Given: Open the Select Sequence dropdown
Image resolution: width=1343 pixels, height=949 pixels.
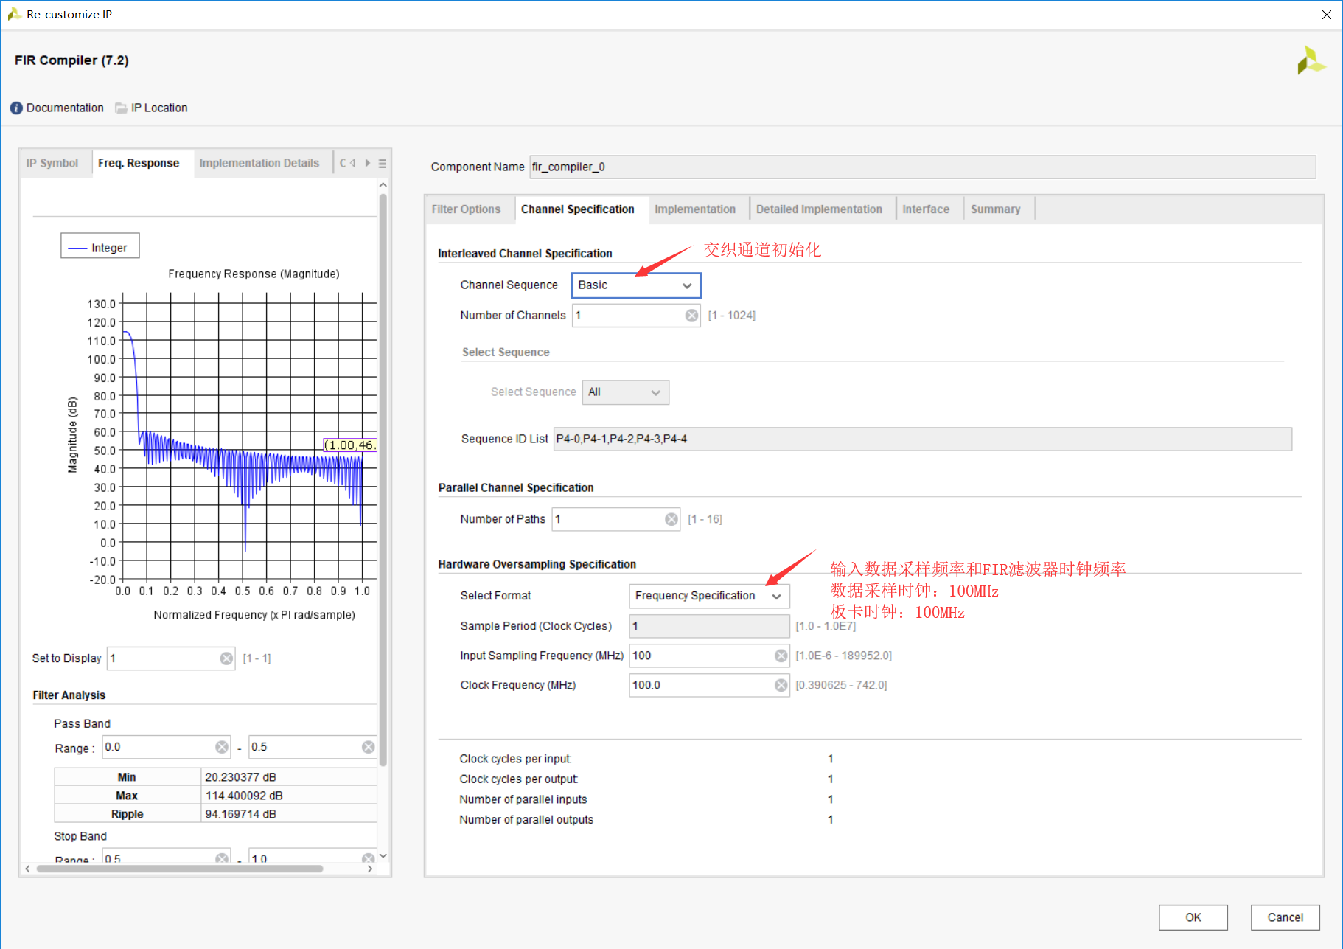Looking at the screenshot, I should (626, 392).
